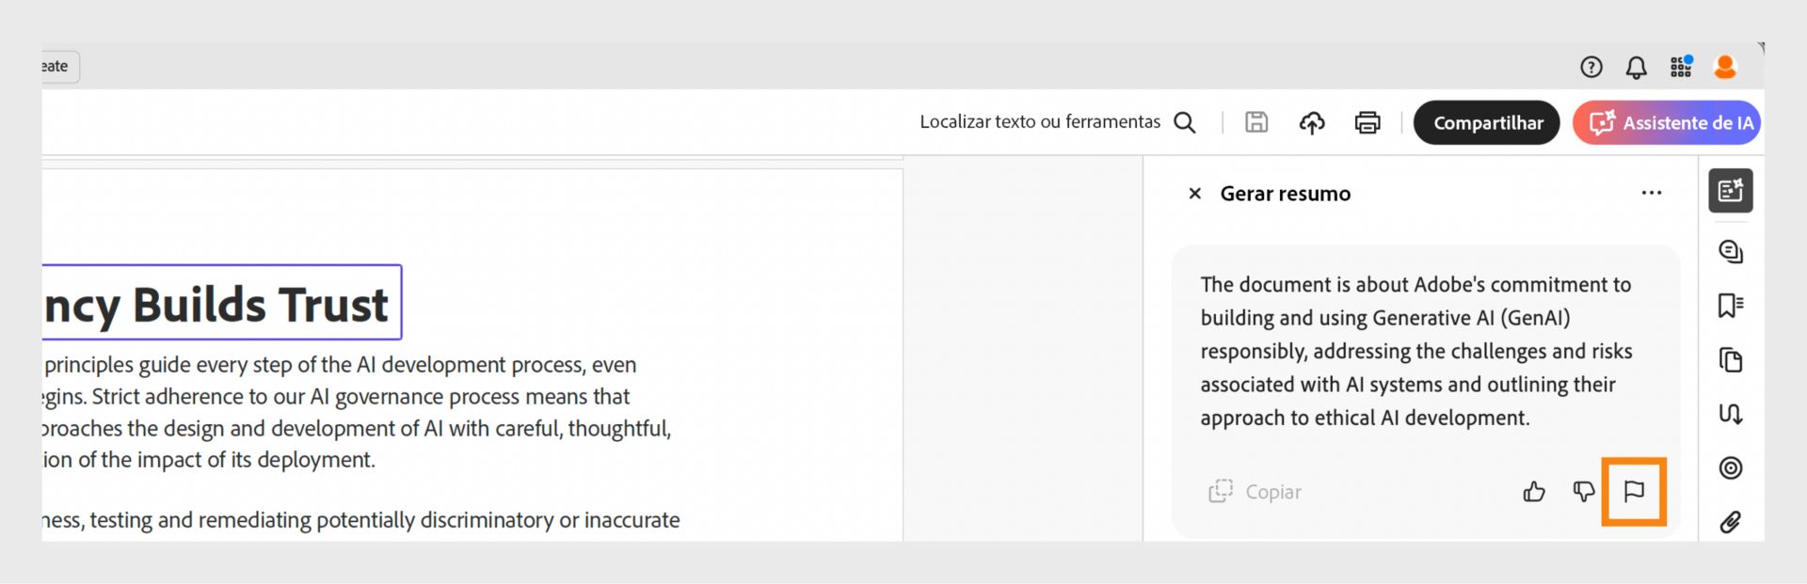Open the three-dot options menu

1652,193
